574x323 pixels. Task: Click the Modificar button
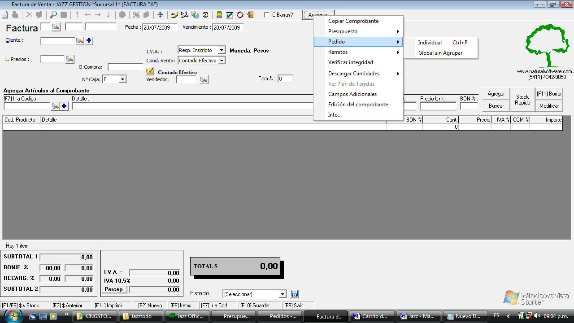(549, 106)
